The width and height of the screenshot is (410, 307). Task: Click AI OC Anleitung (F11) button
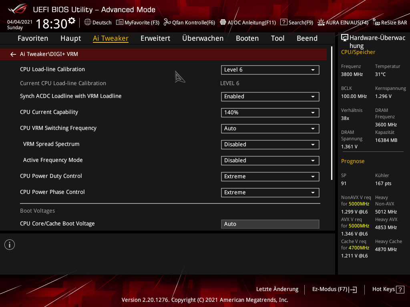point(248,22)
